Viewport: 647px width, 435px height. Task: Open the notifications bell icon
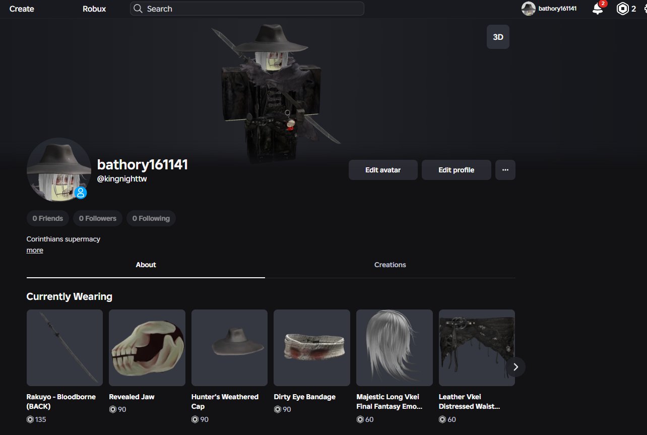598,9
